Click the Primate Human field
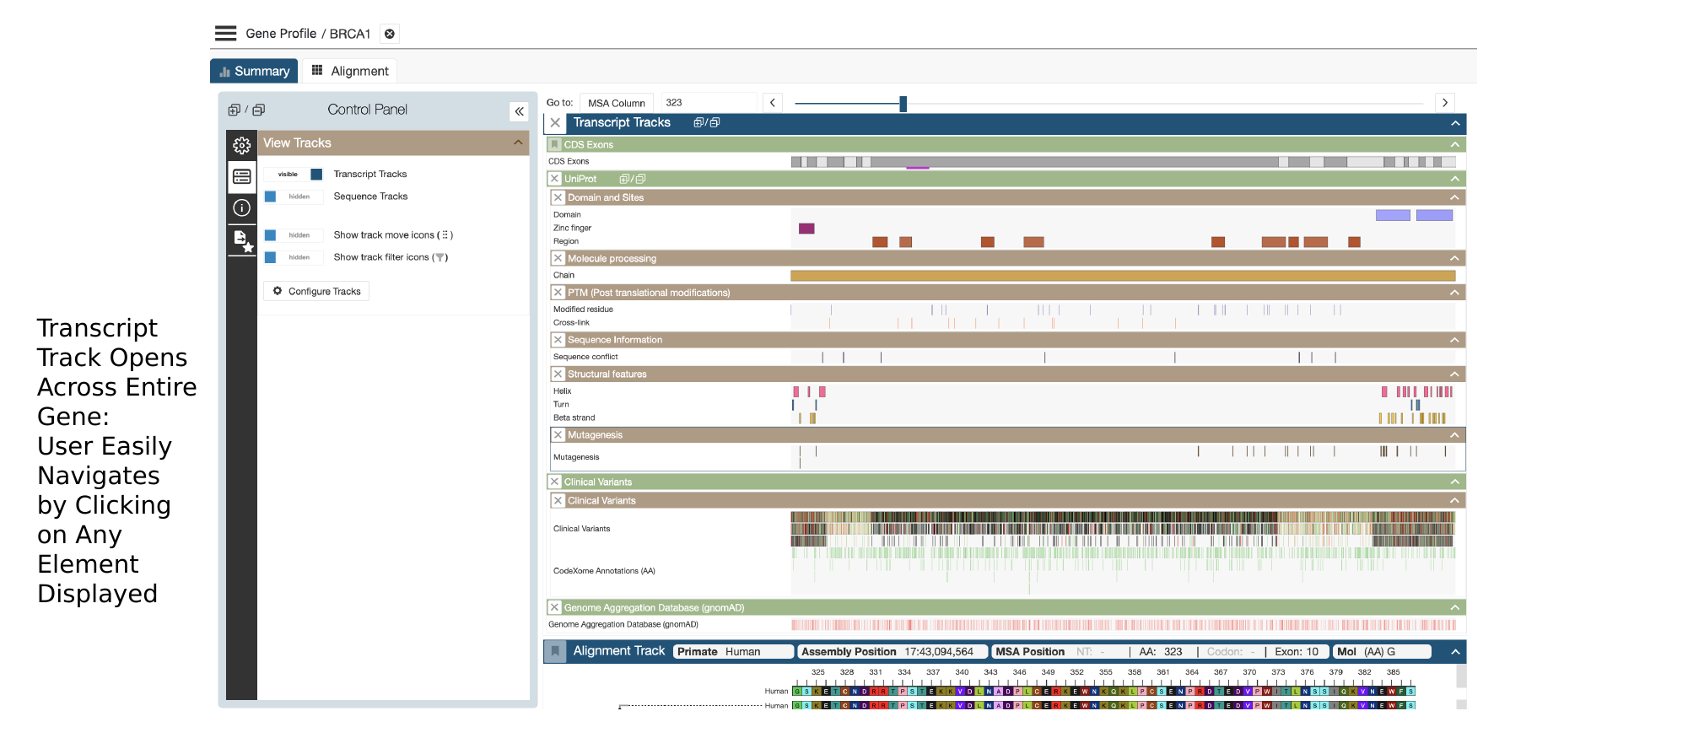 (734, 652)
